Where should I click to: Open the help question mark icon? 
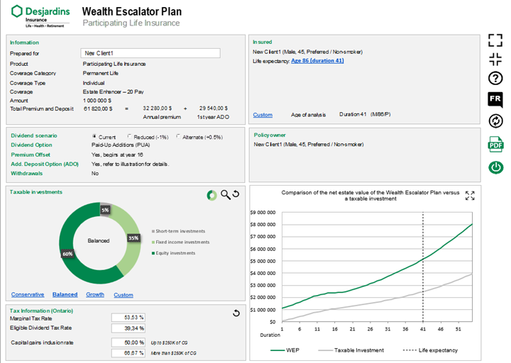[x=495, y=79]
